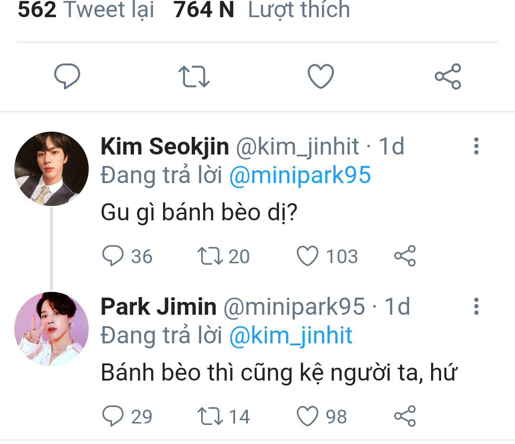Retweet Park Jimin's reply

pos(210,416)
